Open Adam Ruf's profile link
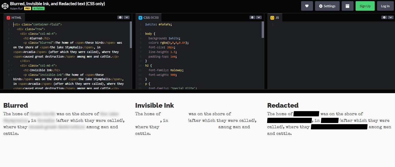Viewport: 395px width, 167px height. (16, 8)
